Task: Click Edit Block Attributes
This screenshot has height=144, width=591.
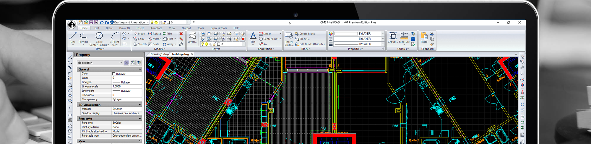Action: click(x=310, y=44)
